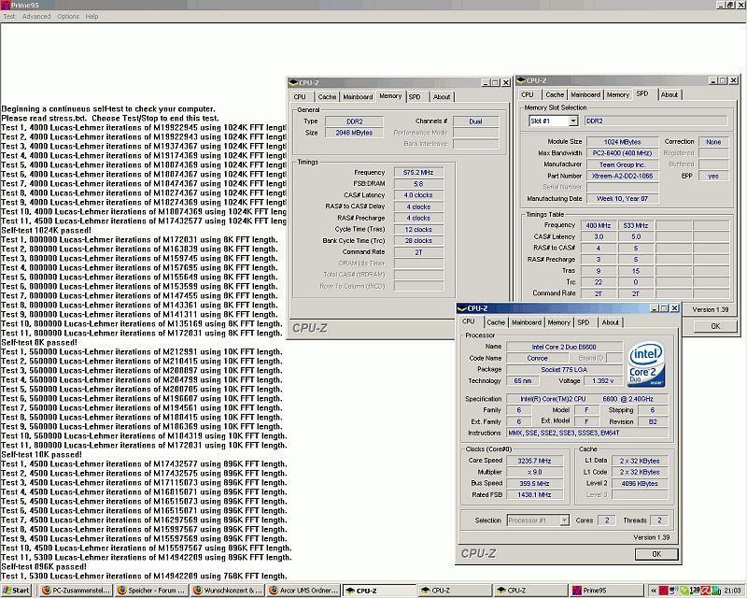The image size is (747, 598).
Task: Switch to CPU tab in SPD window
Action: [x=528, y=95]
